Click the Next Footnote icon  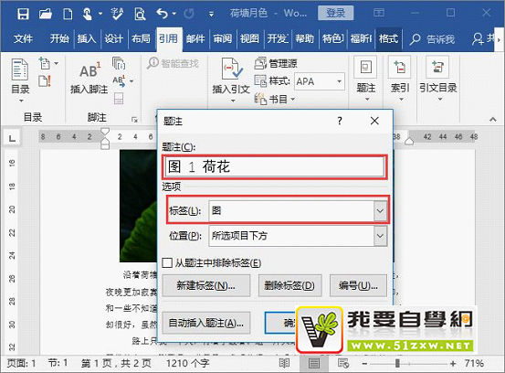(x=119, y=81)
